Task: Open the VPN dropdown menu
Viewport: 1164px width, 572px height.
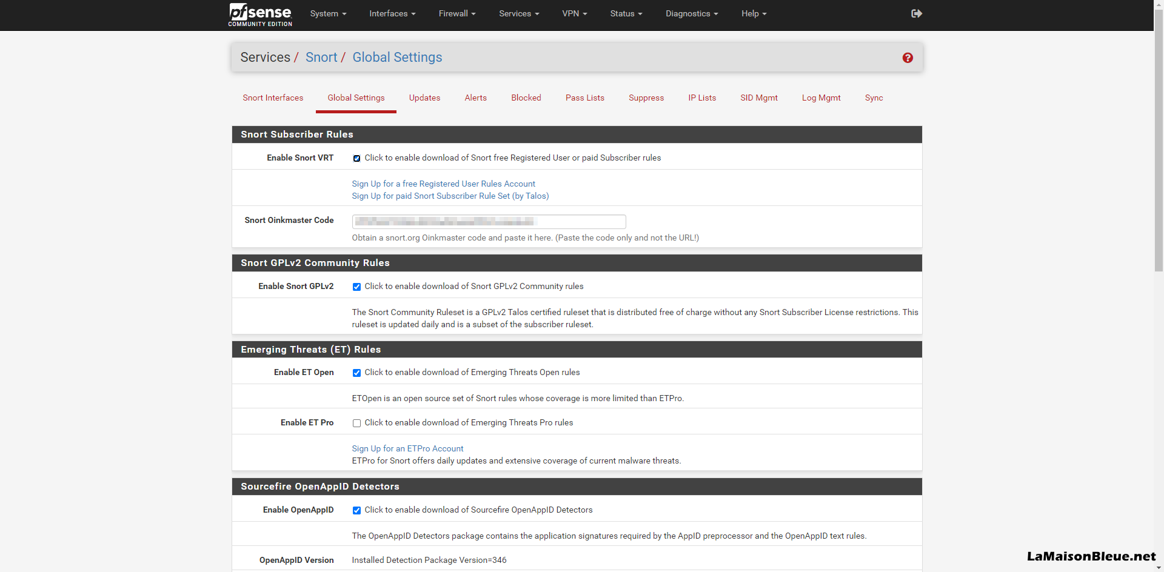Action: pyautogui.click(x=574, y=13)
